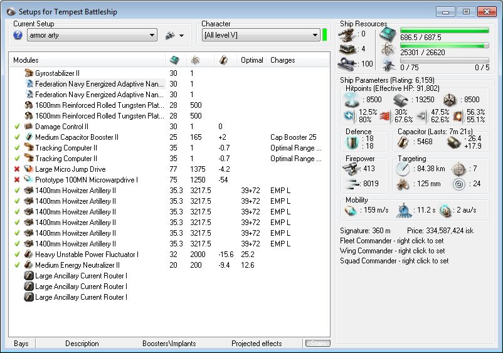Image resolution: width=503 pixels, height=353 pixels.
Task: Click the align time icon showing 11.2 s
Action: 404,211
